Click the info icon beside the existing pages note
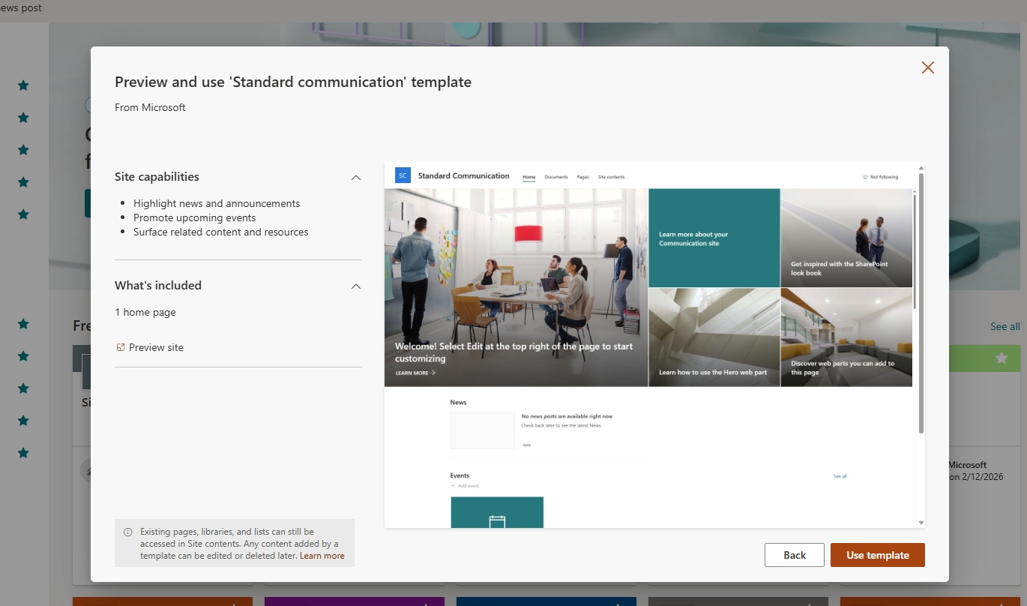Screen dimensions: 1027x606 [x=127, y=532]
